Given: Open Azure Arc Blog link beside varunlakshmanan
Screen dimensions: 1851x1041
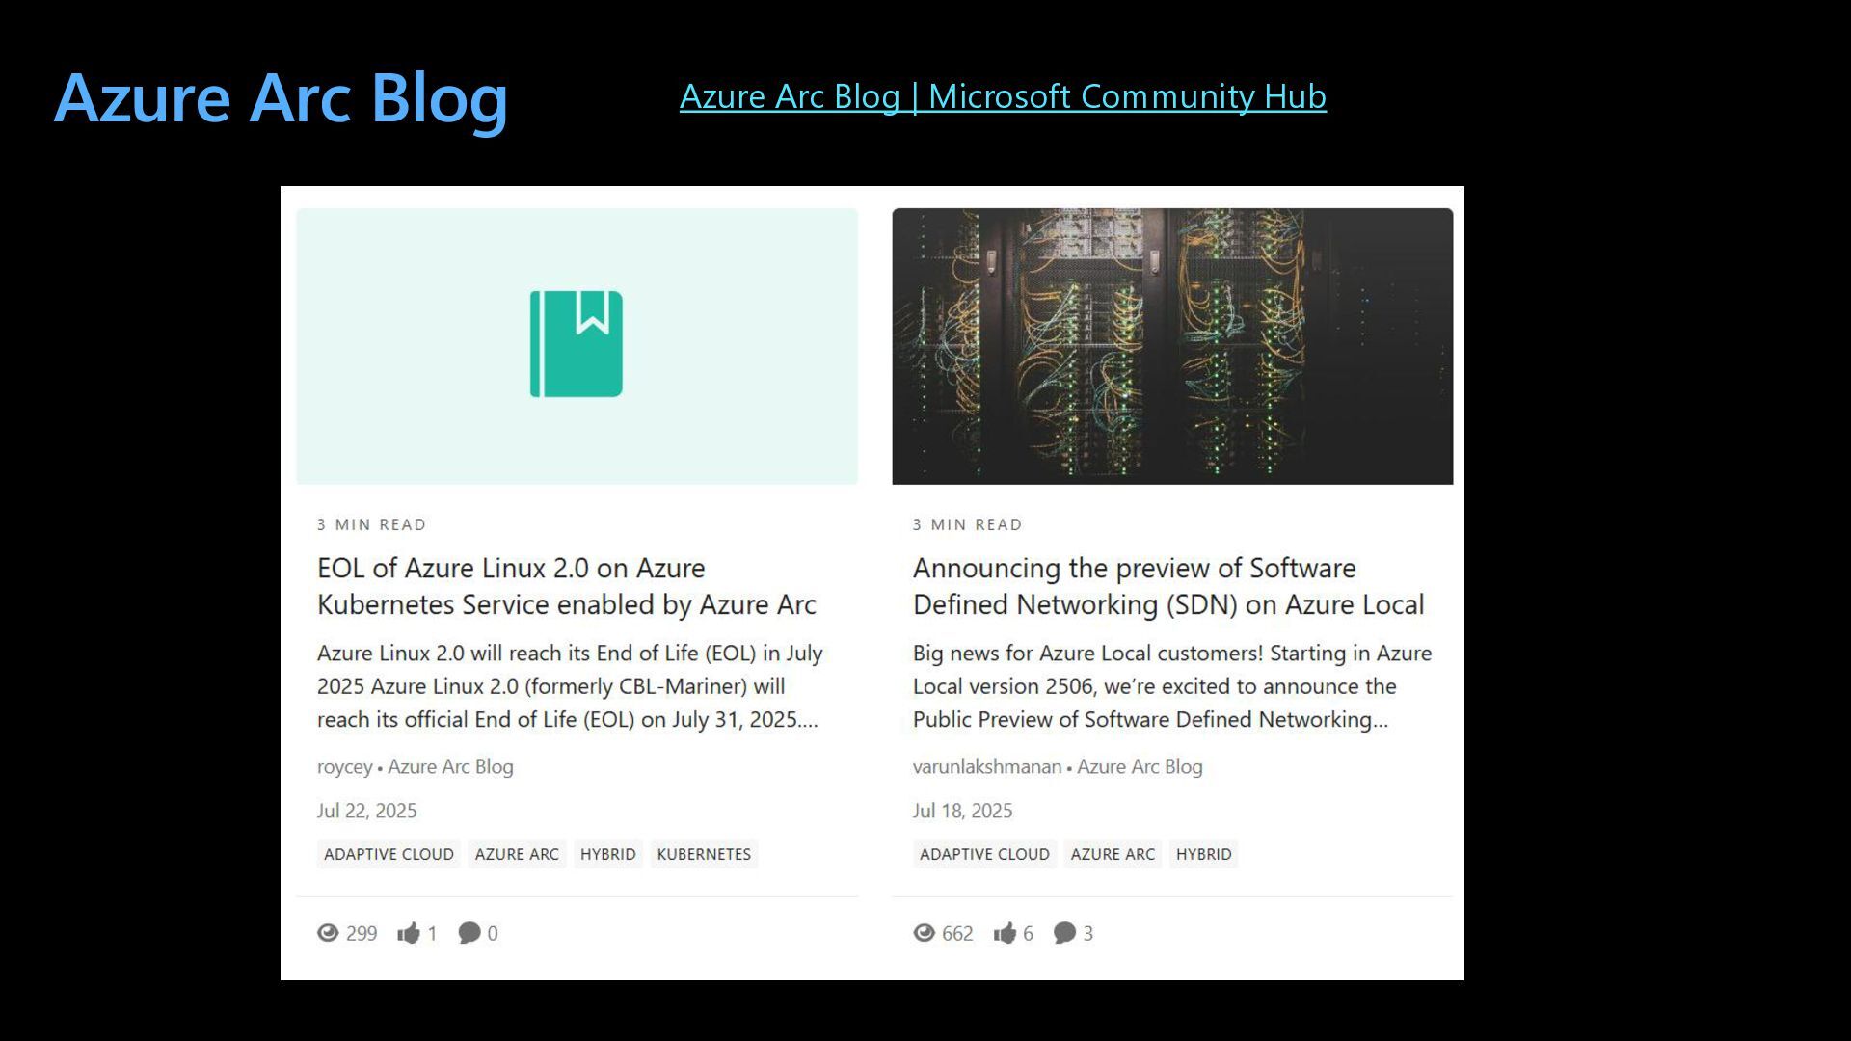Looking at the screenshot, I should point(1140,767).
